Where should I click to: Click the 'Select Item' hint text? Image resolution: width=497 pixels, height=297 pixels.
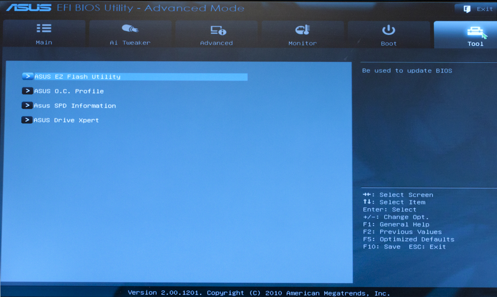402,202
